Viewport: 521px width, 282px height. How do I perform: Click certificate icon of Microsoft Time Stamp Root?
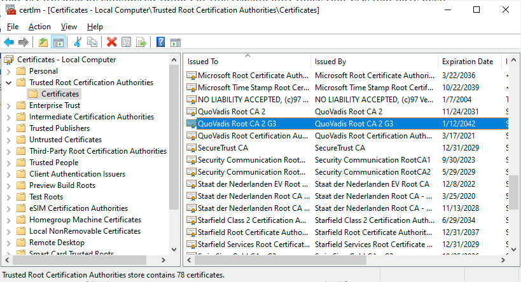coord(191,88)
